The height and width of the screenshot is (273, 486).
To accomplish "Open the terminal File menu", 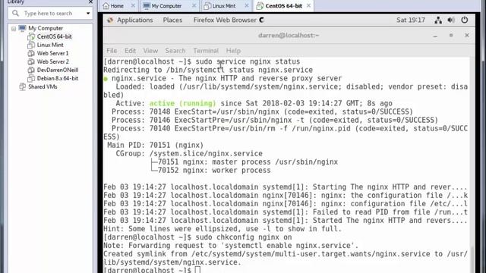I will [x=112, y=51].
